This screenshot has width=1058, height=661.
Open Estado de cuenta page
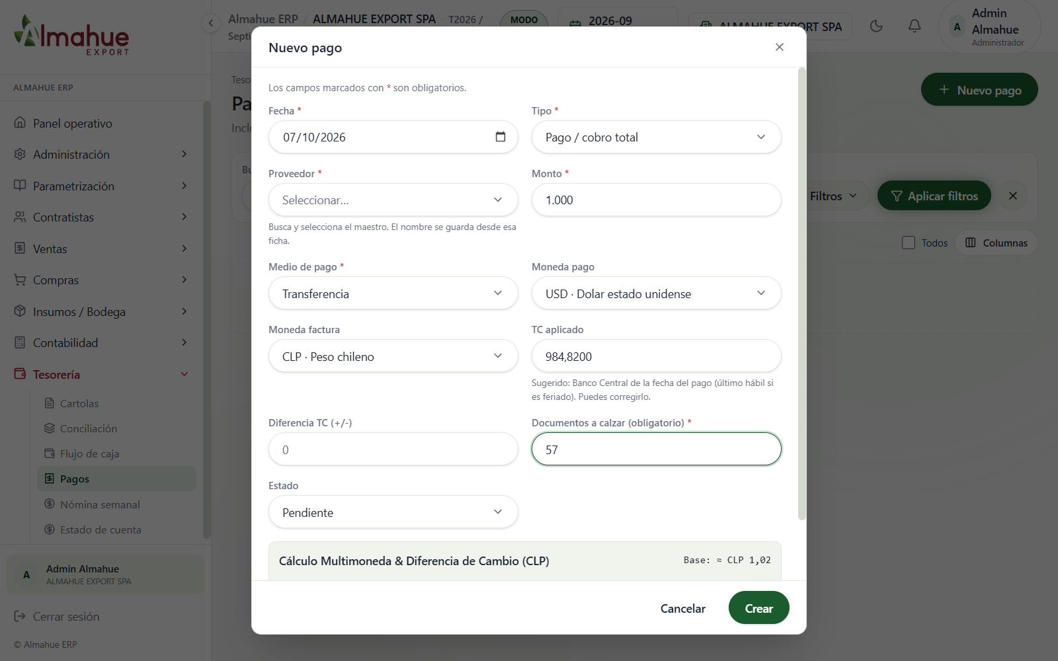click(117, 529)
